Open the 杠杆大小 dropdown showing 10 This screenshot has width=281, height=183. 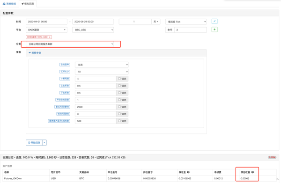[x=102, y=72]
